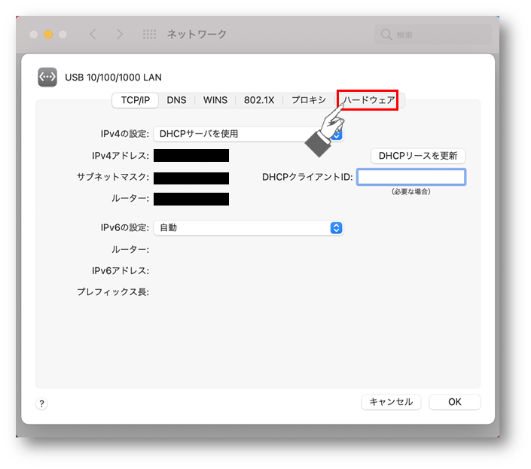The height and width of the screenshot is (469, 531).
Task: Click the USB LAN interface icon
Action: 47,77
